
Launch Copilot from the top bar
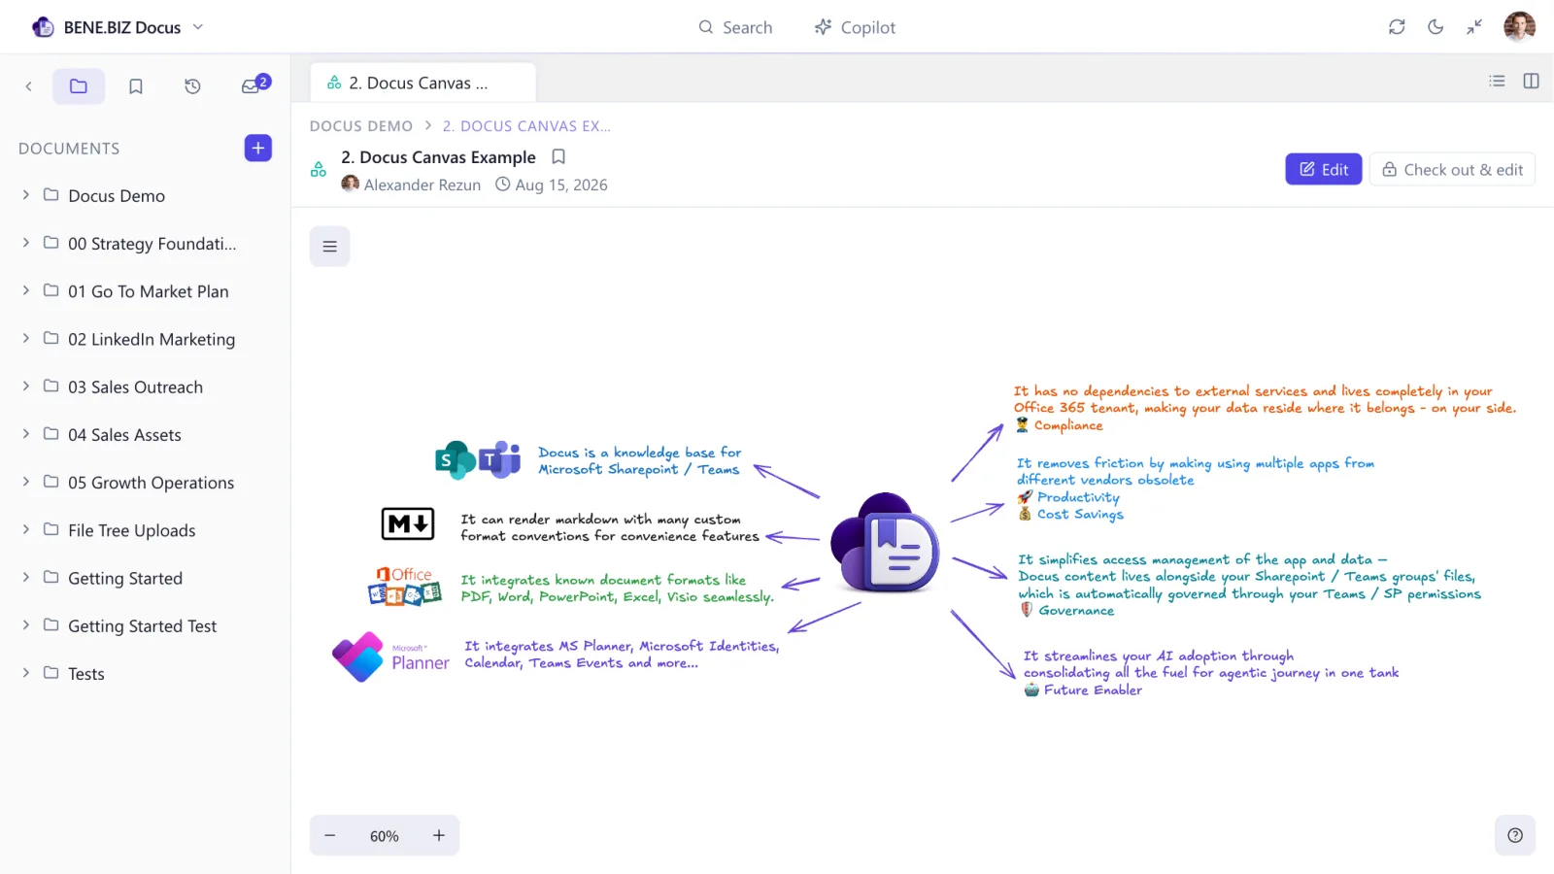[x=855, y=27]
